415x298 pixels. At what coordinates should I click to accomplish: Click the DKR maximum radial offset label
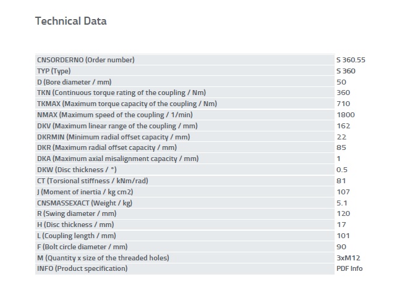(x=107, y=147)
